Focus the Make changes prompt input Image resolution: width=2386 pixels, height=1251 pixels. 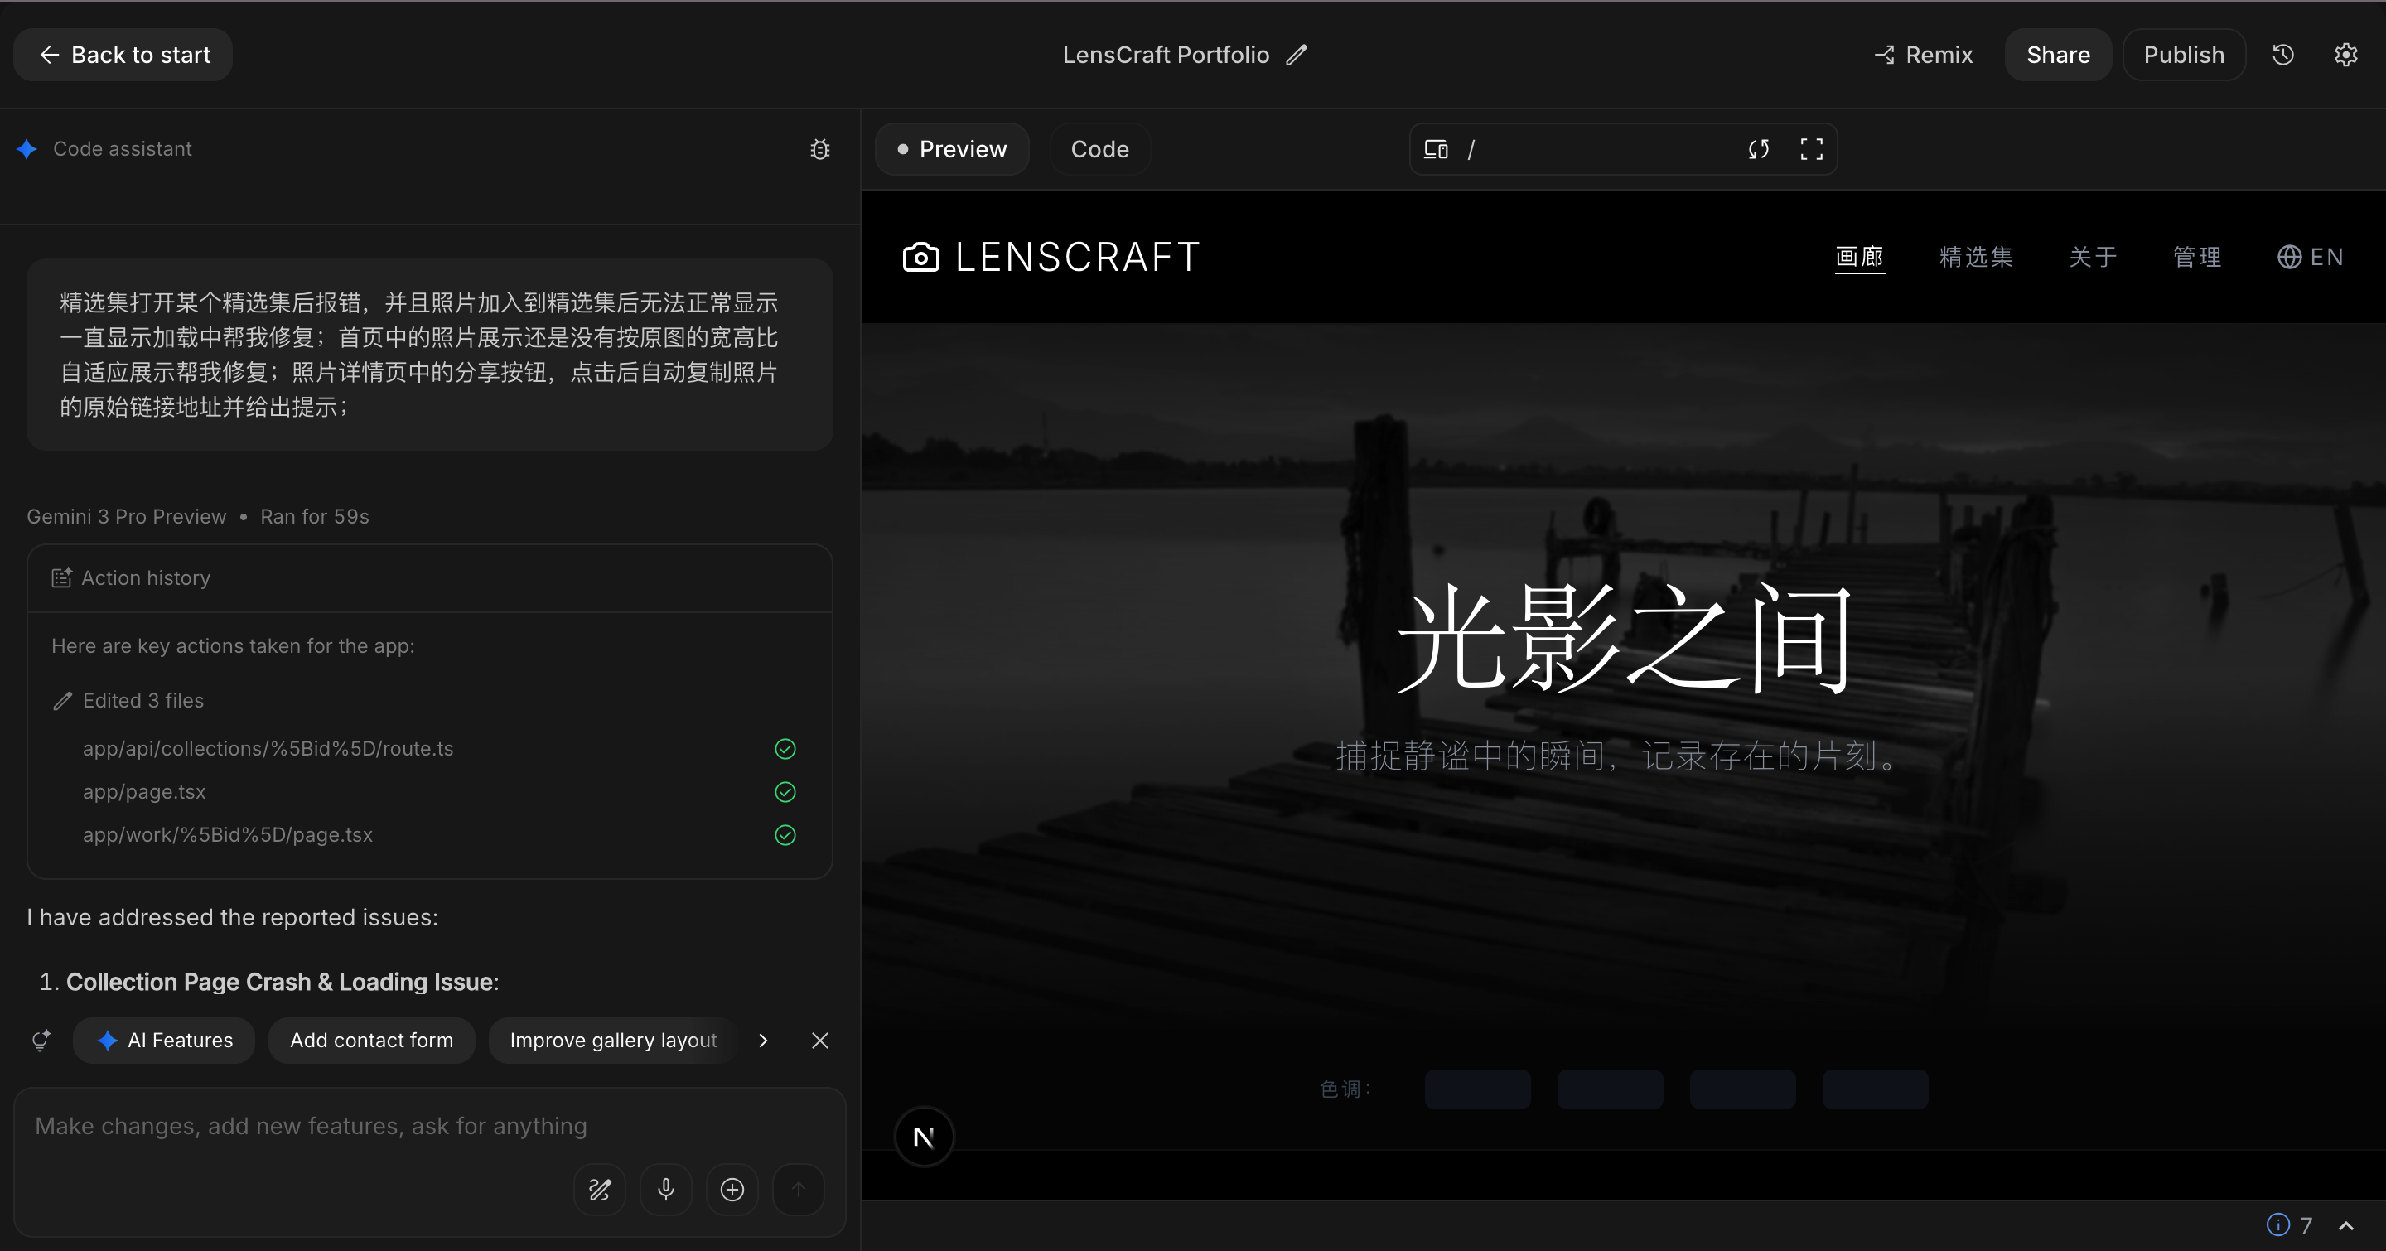[x=312, y=1126]
